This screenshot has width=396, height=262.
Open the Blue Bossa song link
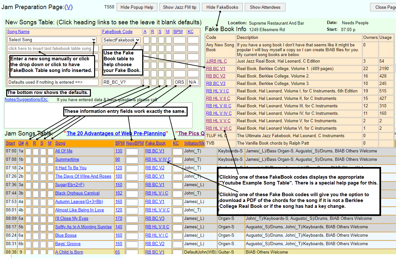pyautogui.click(x=66, y=235)
